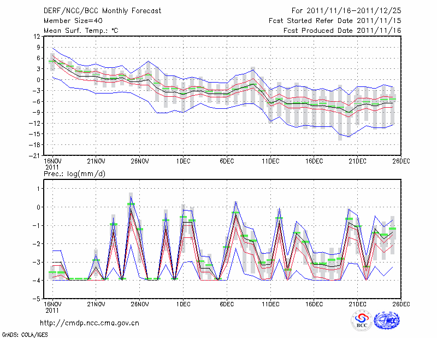Viewport: 437px width, 338px height.
Task: Click the BCC logo
Action: 362,320
